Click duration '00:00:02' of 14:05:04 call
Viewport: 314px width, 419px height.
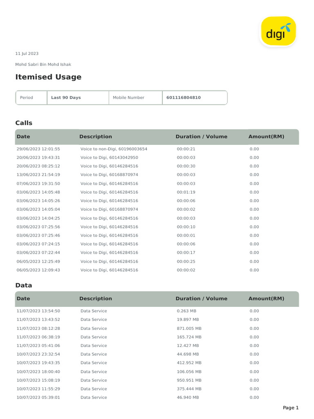[x=186, y=209]
